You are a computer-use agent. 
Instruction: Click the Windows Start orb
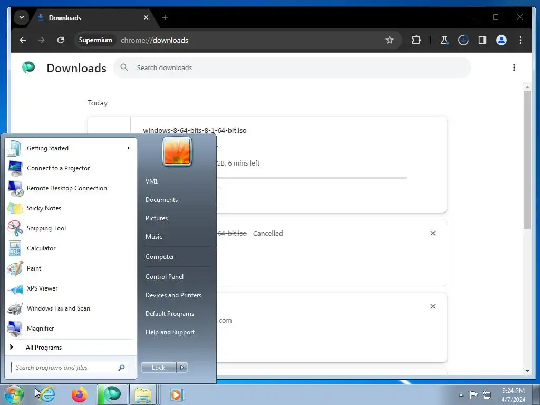[x=14, y=394]
